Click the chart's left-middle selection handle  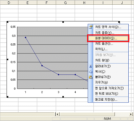(7, 59)
